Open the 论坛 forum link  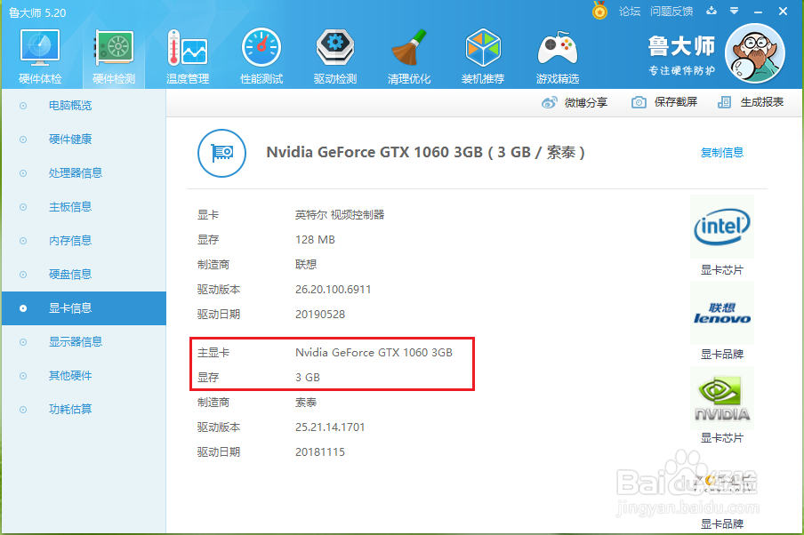[629, 12]
